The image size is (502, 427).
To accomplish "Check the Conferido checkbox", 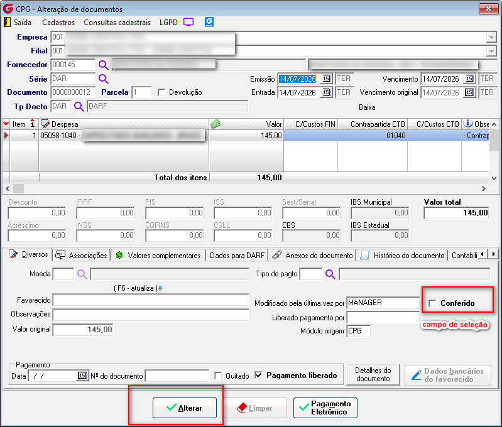I will [x=432, y=303].
